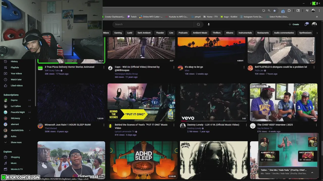Select the Lucki category chip
Viewport: 323px width, 181px height.
tap(130, 33)
